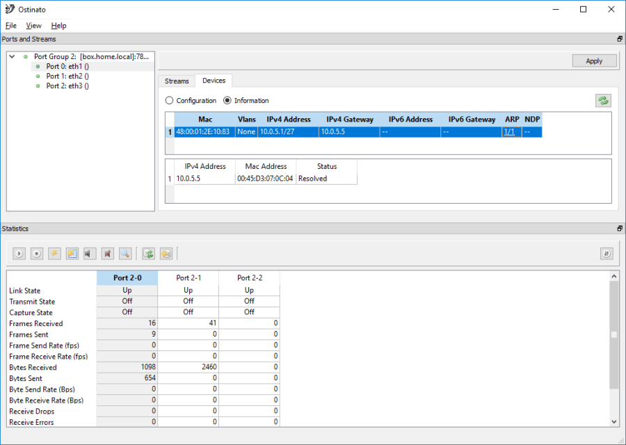Clear all port statistics icon

pos(72,253)
